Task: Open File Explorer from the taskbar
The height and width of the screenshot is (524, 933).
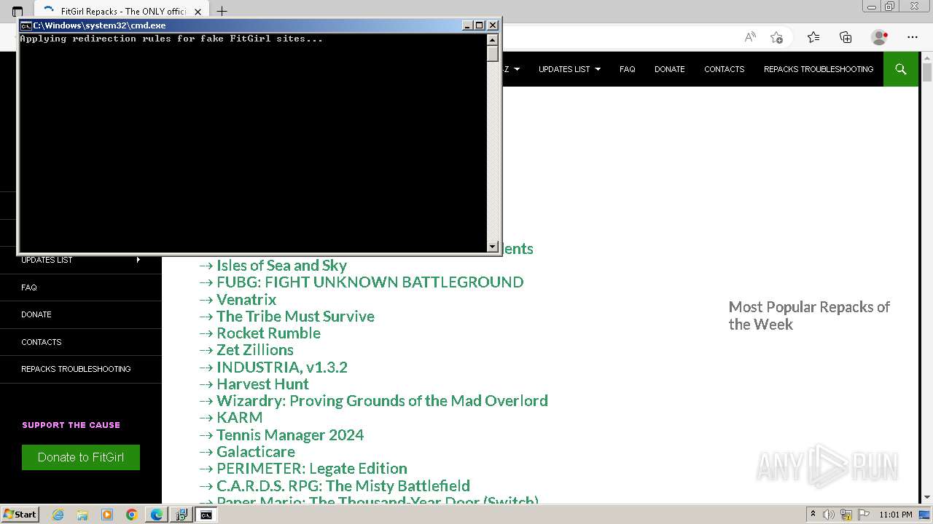Action: (82, 515)
